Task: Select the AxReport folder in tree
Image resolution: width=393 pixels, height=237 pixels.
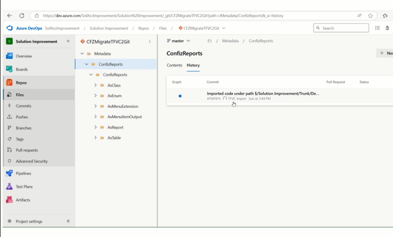Action: [115, 128]
